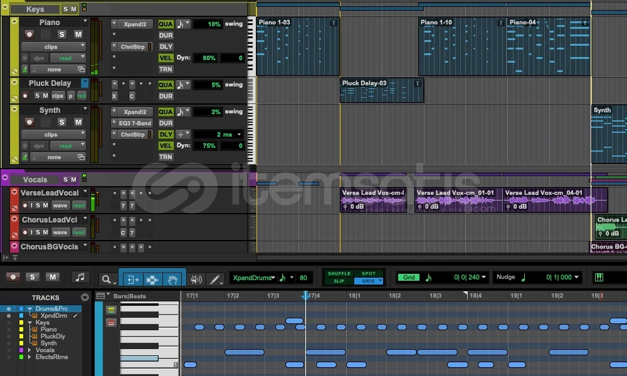The image size is (627, 376).
Task: Select Shuffle edit mode
Action: click(339, 273)
